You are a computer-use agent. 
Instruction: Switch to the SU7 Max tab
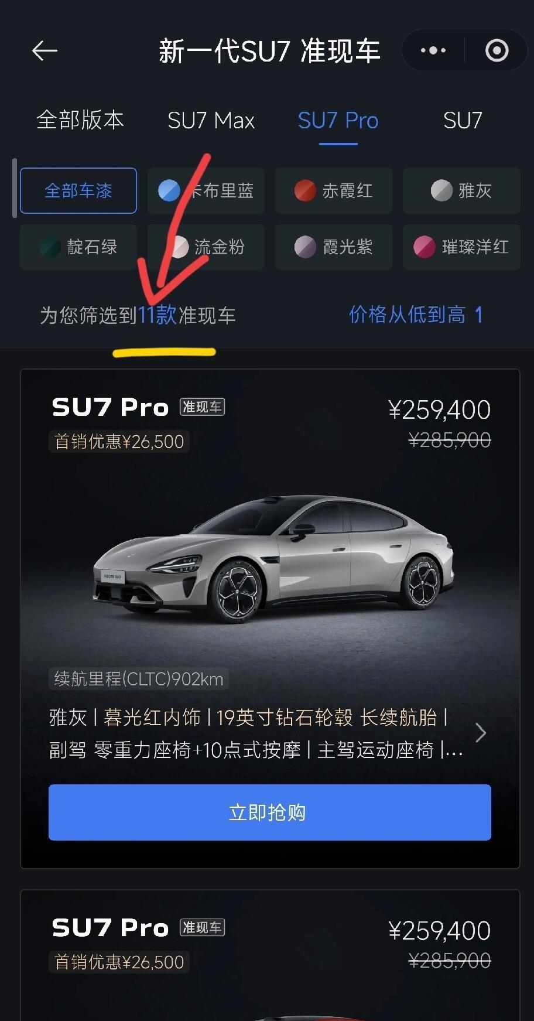pos(211,121)
